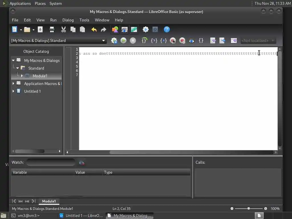Open the Applications menu in top panel
292x219 pixels.
(20, 3)
